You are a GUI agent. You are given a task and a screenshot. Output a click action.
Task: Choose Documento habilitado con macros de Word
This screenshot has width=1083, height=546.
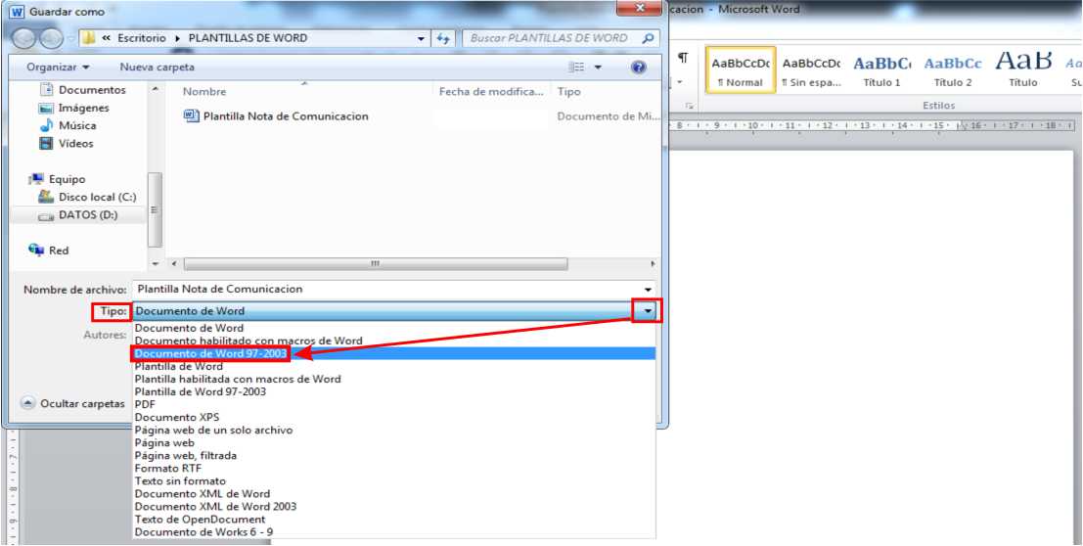(393, 341)
